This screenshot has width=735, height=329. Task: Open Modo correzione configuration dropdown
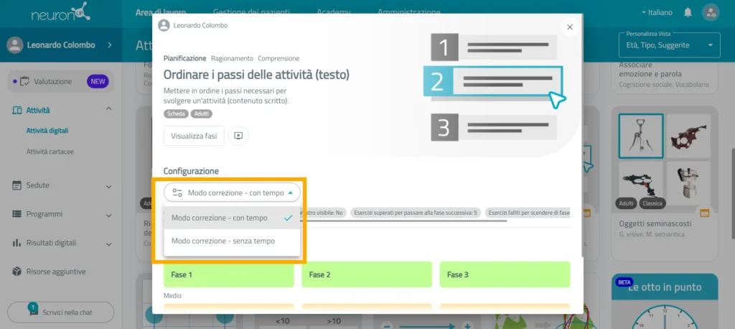[232, 193]
